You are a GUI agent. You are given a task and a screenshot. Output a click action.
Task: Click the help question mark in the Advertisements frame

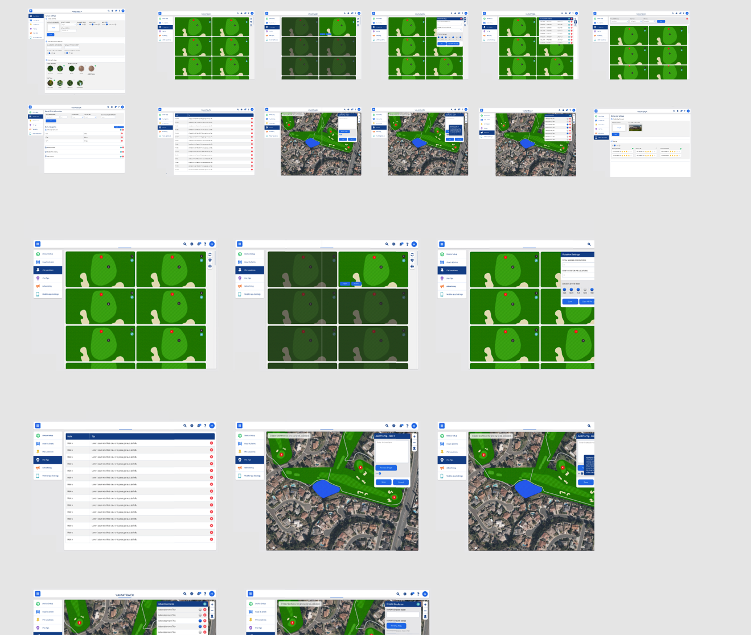[205, 594]
